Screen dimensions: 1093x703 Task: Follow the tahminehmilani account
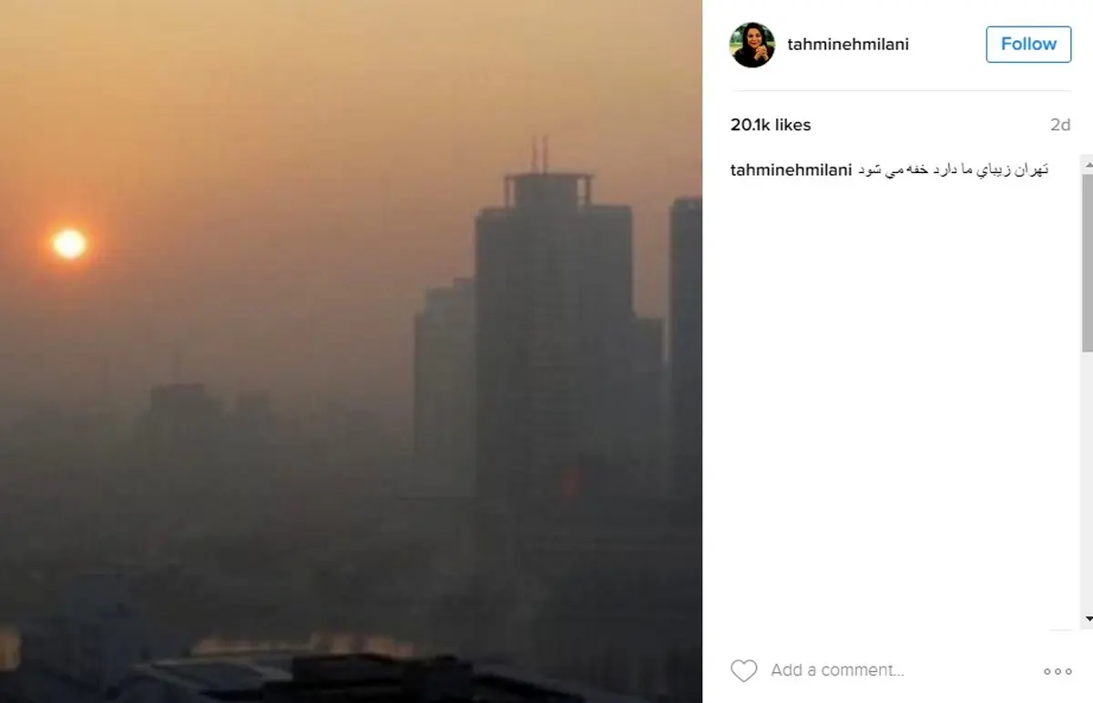[1028, 44]
